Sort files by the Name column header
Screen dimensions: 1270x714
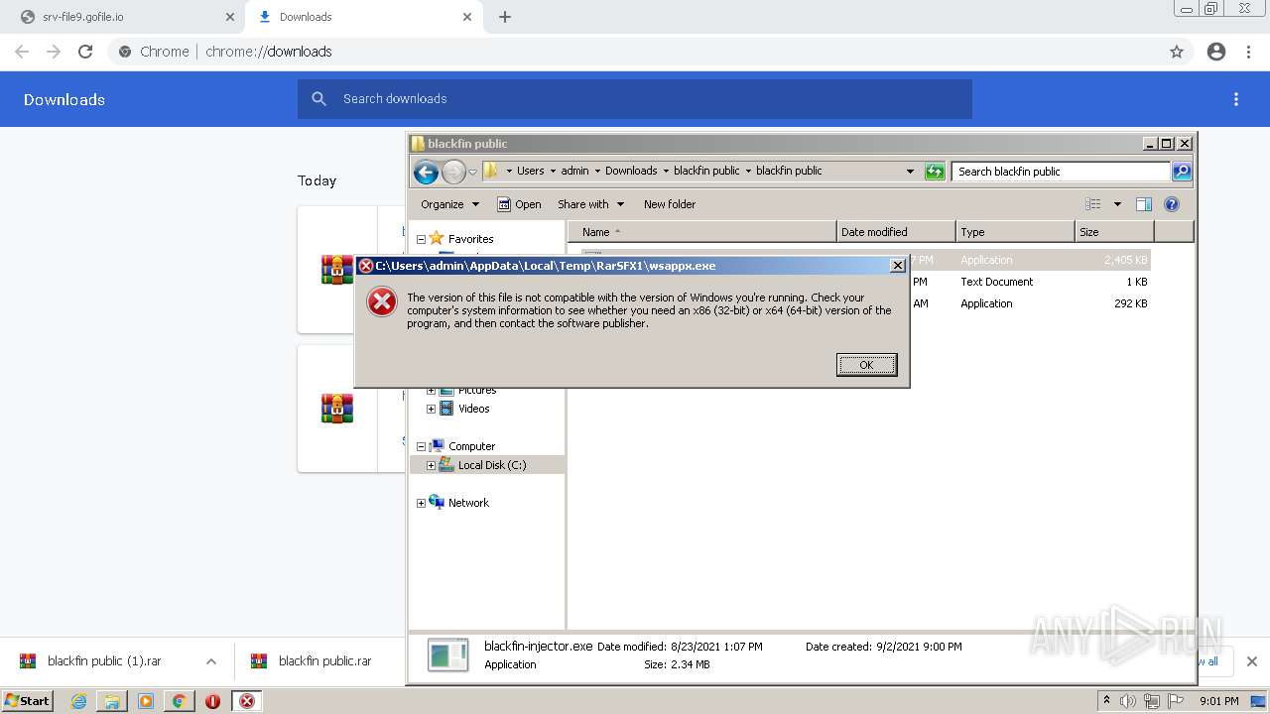click(702, 232)
